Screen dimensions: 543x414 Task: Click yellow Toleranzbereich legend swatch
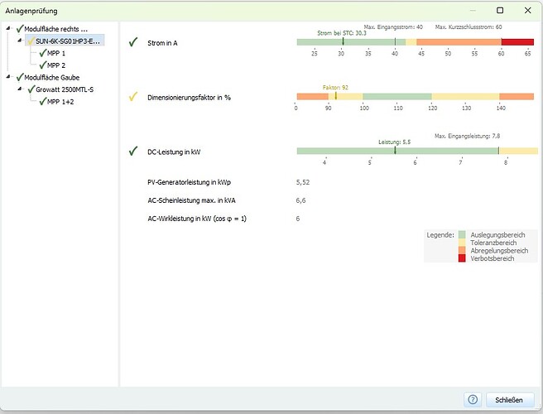pos(462,243)
